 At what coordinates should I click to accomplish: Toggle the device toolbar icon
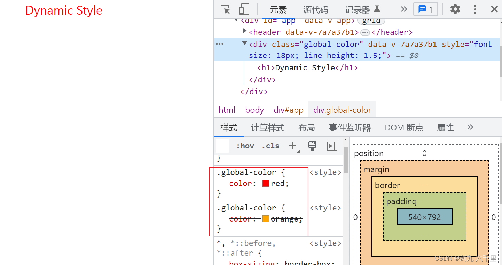tap(244, 9)
